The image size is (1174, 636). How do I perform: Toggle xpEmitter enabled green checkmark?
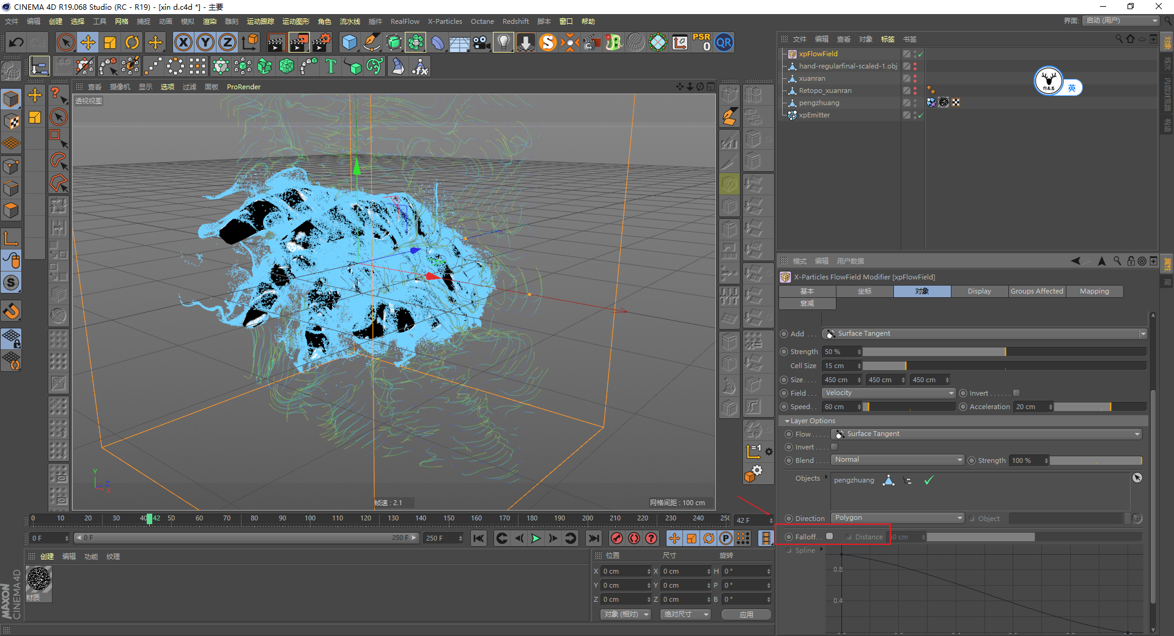pos(920,116)
